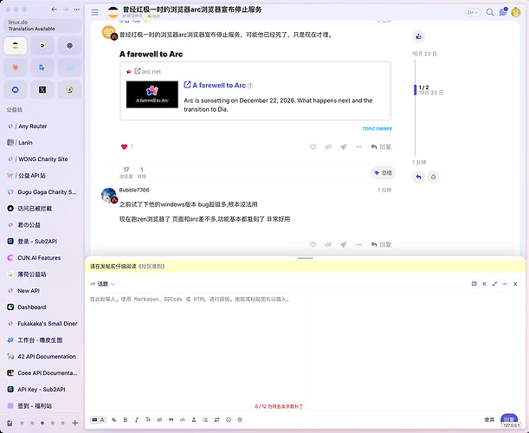Like the first post with heart icon
The height and width of the screenshot is (433, 529).
click(x=313, y=147)
